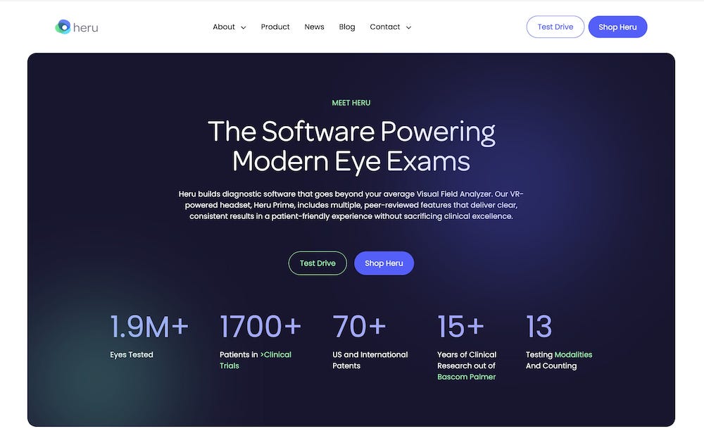704x438 pixels.
Task: Click the 15+ statistic
Action: click(460, 327)
